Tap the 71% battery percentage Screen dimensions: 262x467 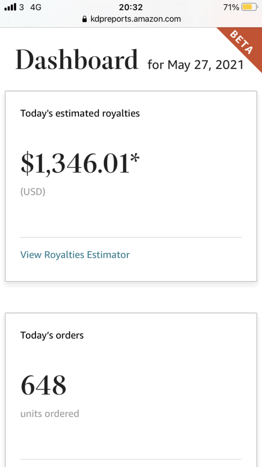(231, 7)
